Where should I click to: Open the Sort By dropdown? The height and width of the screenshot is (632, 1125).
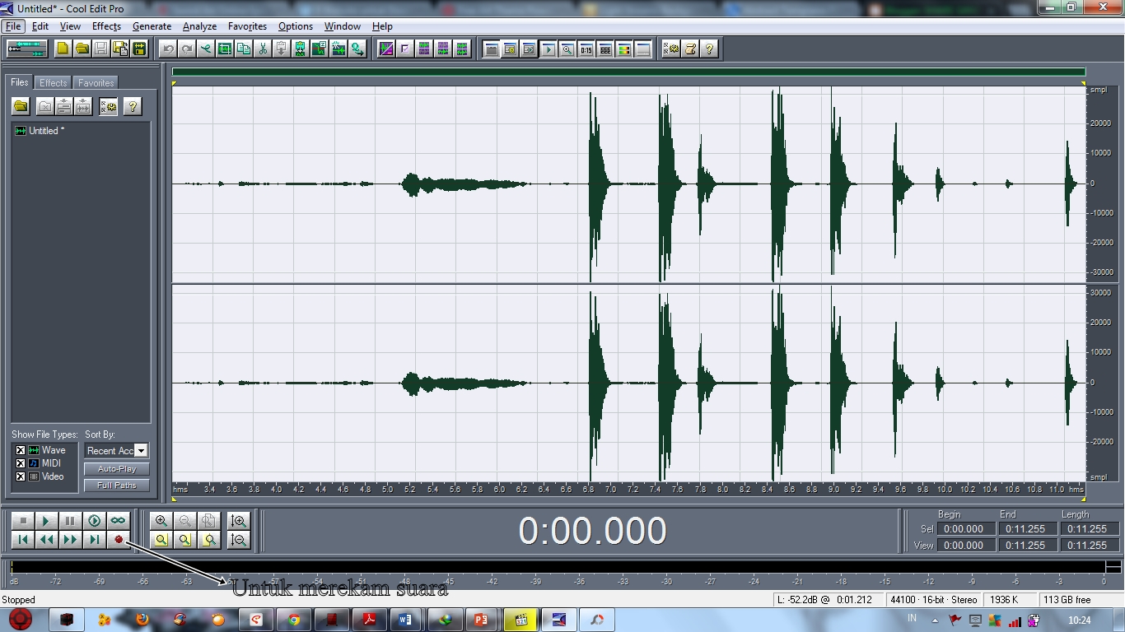141,451
